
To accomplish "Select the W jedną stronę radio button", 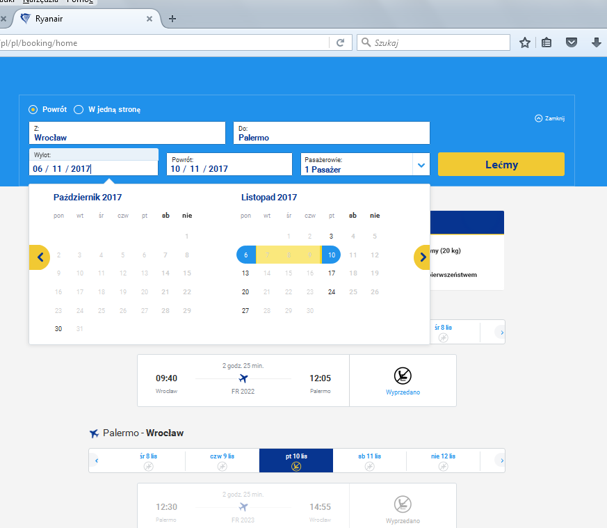I will pos(79,110).
